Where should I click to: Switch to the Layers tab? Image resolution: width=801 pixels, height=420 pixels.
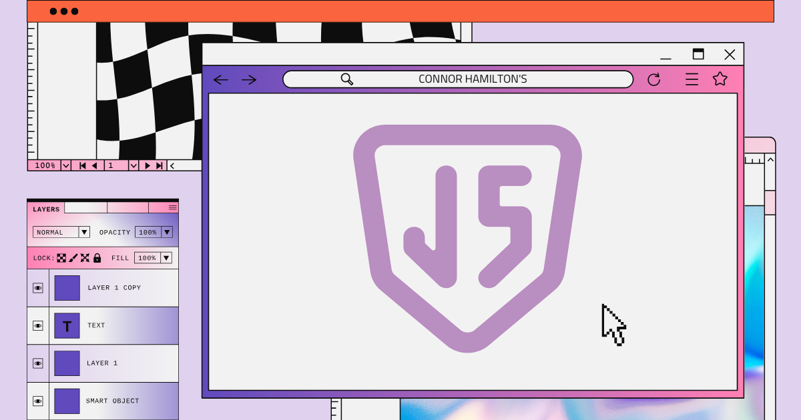pos(46,209)
